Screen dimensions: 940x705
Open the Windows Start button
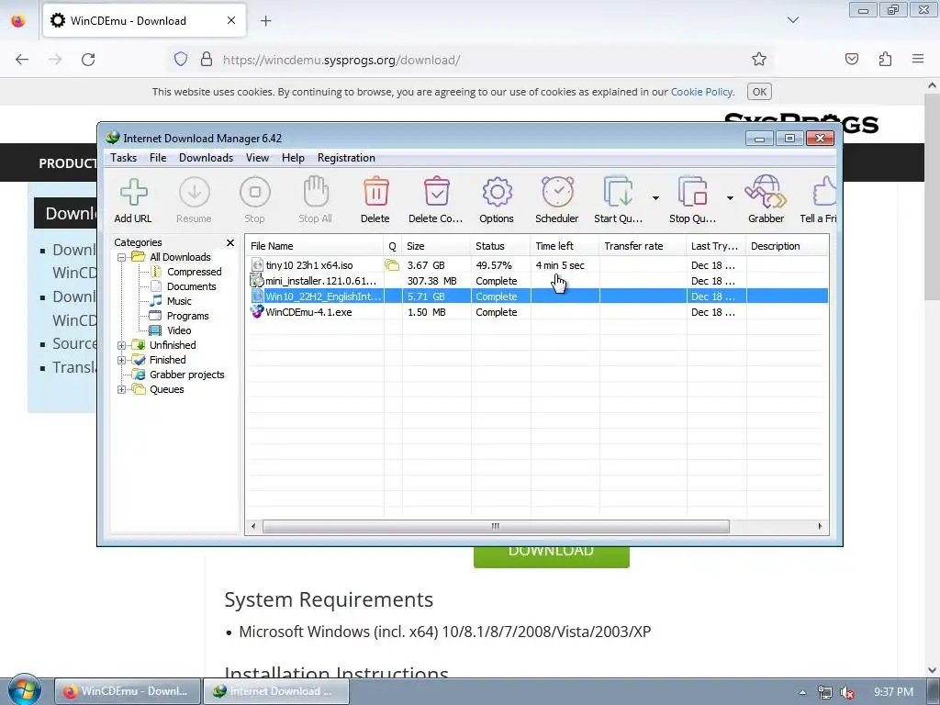24,690
